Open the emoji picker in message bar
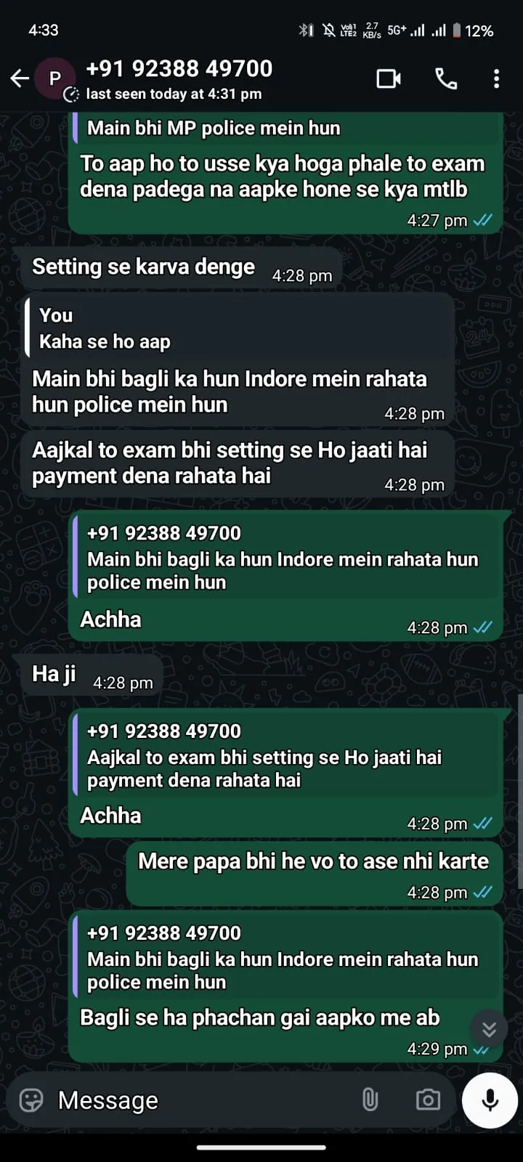Screen dimensions: 523x1162 pos(31,1100)
